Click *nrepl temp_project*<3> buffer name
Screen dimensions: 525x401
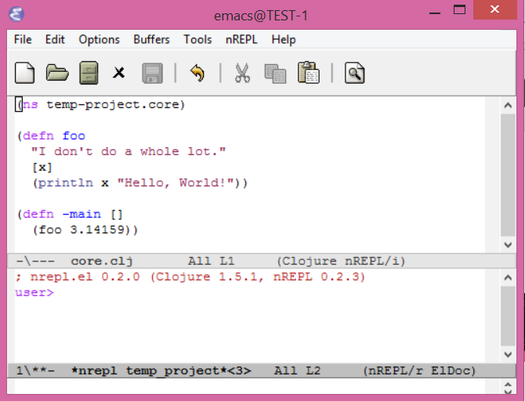pyautogui.click(x=161, y=371)
